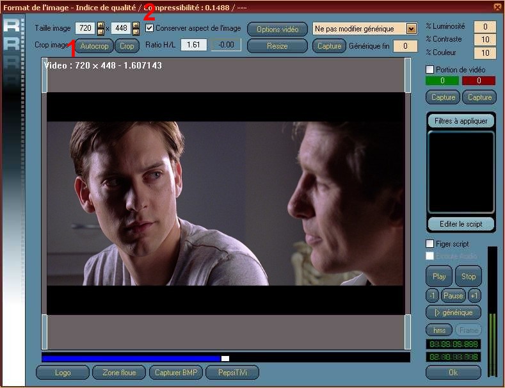Close the Format de l'image window
Viewport: 505px width, 388px height.
[x=497, y=6]
